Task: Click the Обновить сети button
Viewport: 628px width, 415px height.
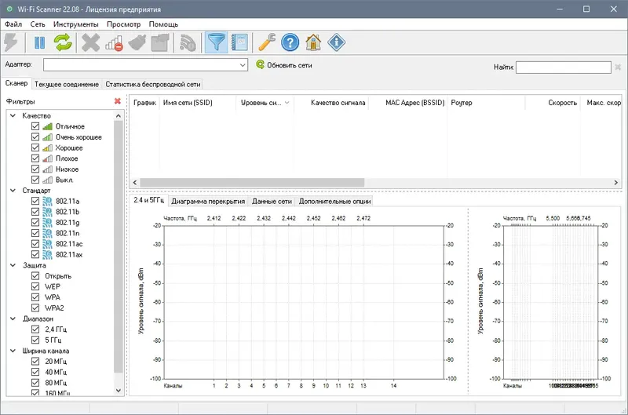Action: click(284, 65)
